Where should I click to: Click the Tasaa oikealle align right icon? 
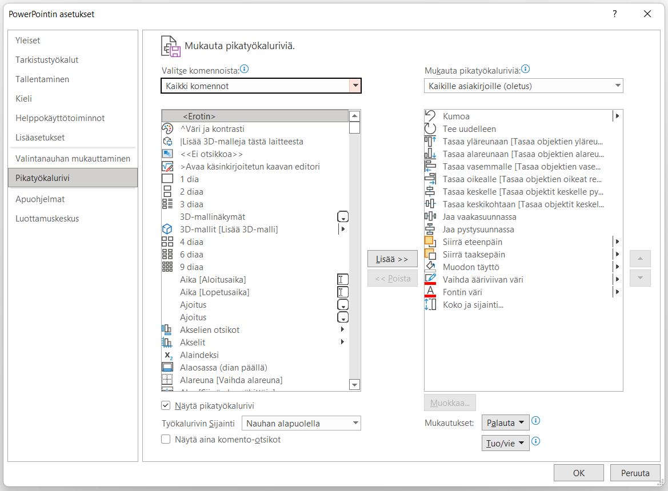430,179
